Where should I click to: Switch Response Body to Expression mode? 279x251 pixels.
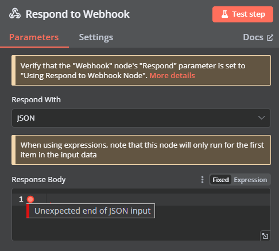coord(250,180)
